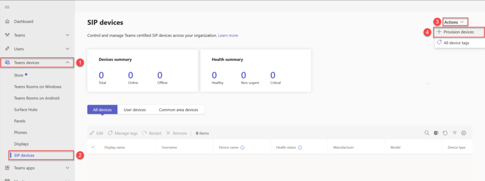Toggle the hamburger navigation menu
This screenshot has height=181, width=485.
[7, 7]
